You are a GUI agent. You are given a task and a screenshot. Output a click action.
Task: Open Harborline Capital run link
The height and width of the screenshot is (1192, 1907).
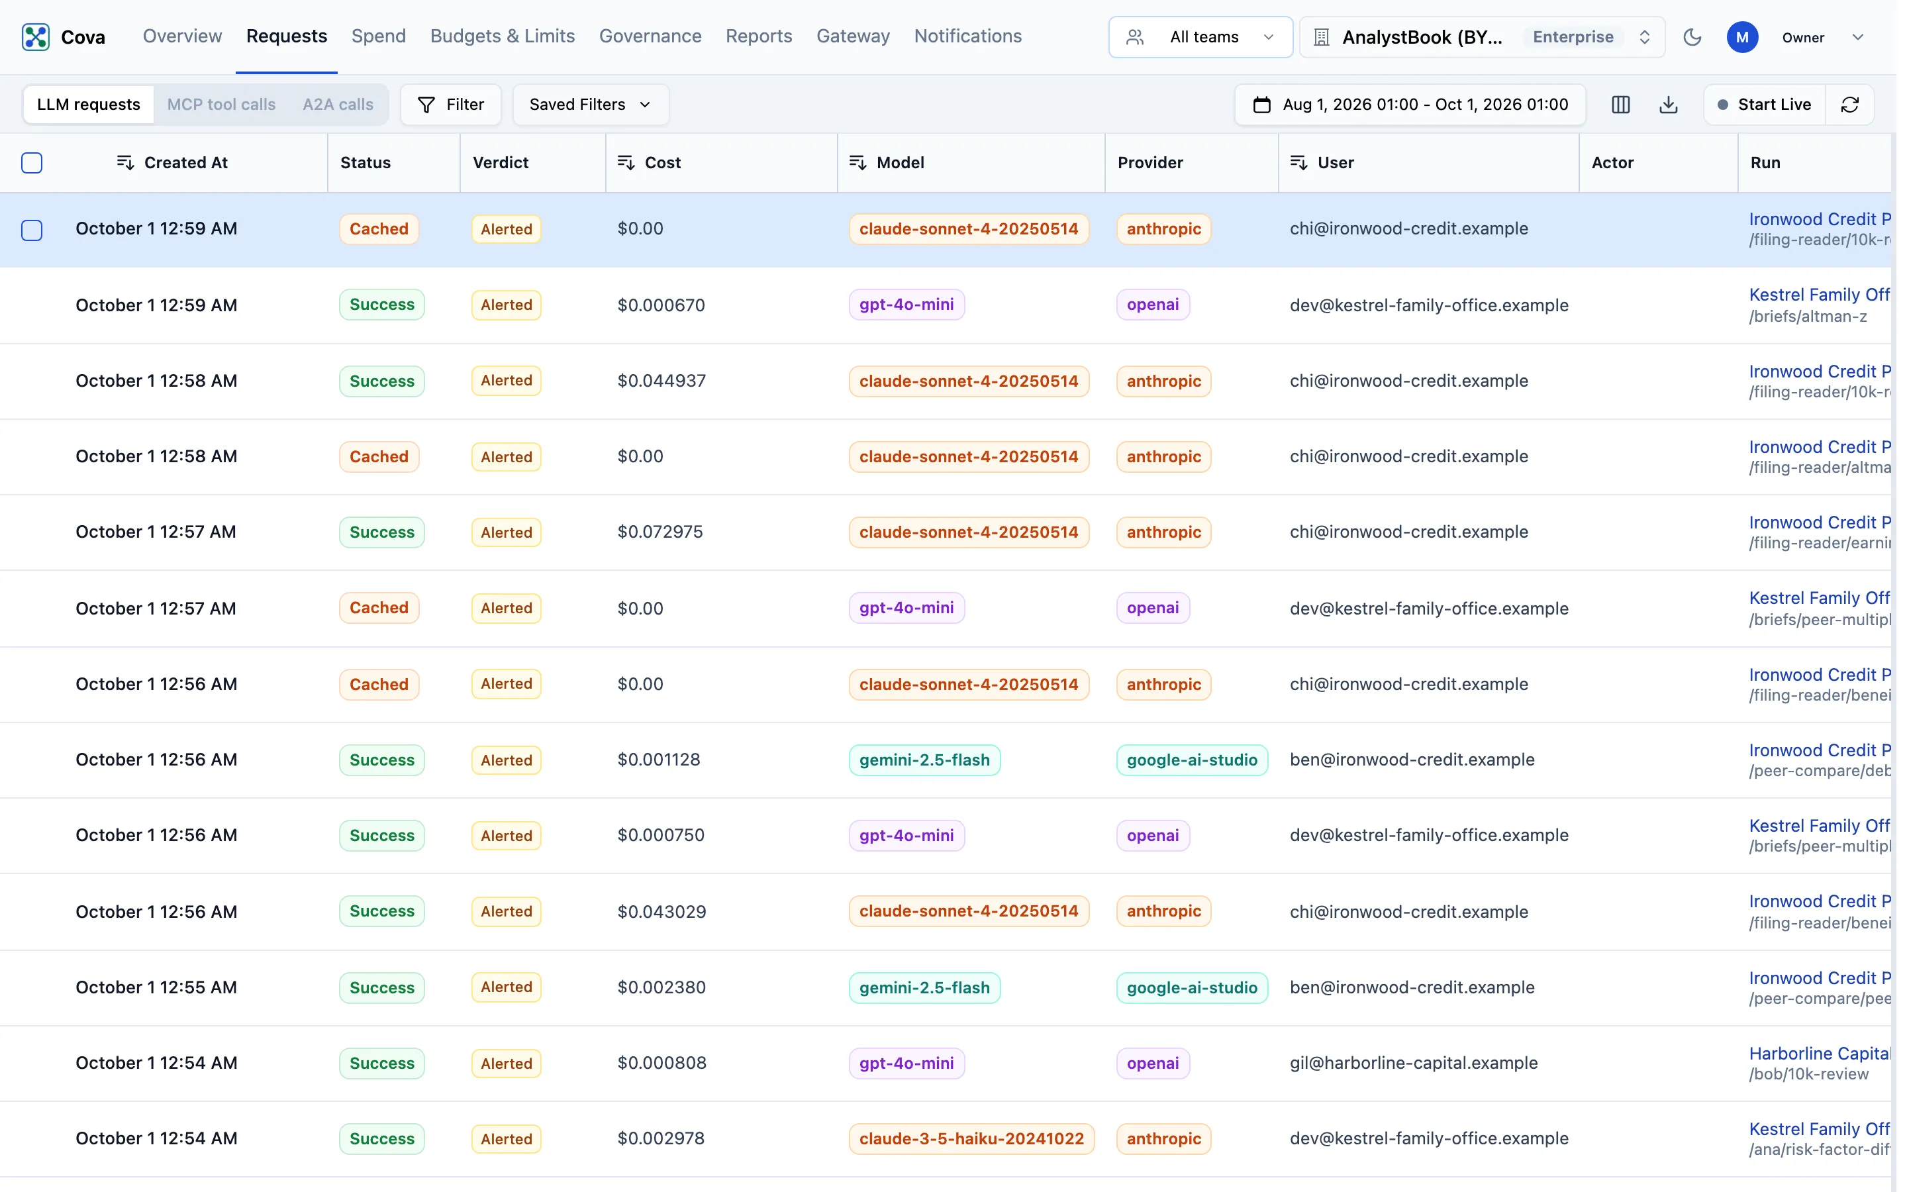1819,1053
